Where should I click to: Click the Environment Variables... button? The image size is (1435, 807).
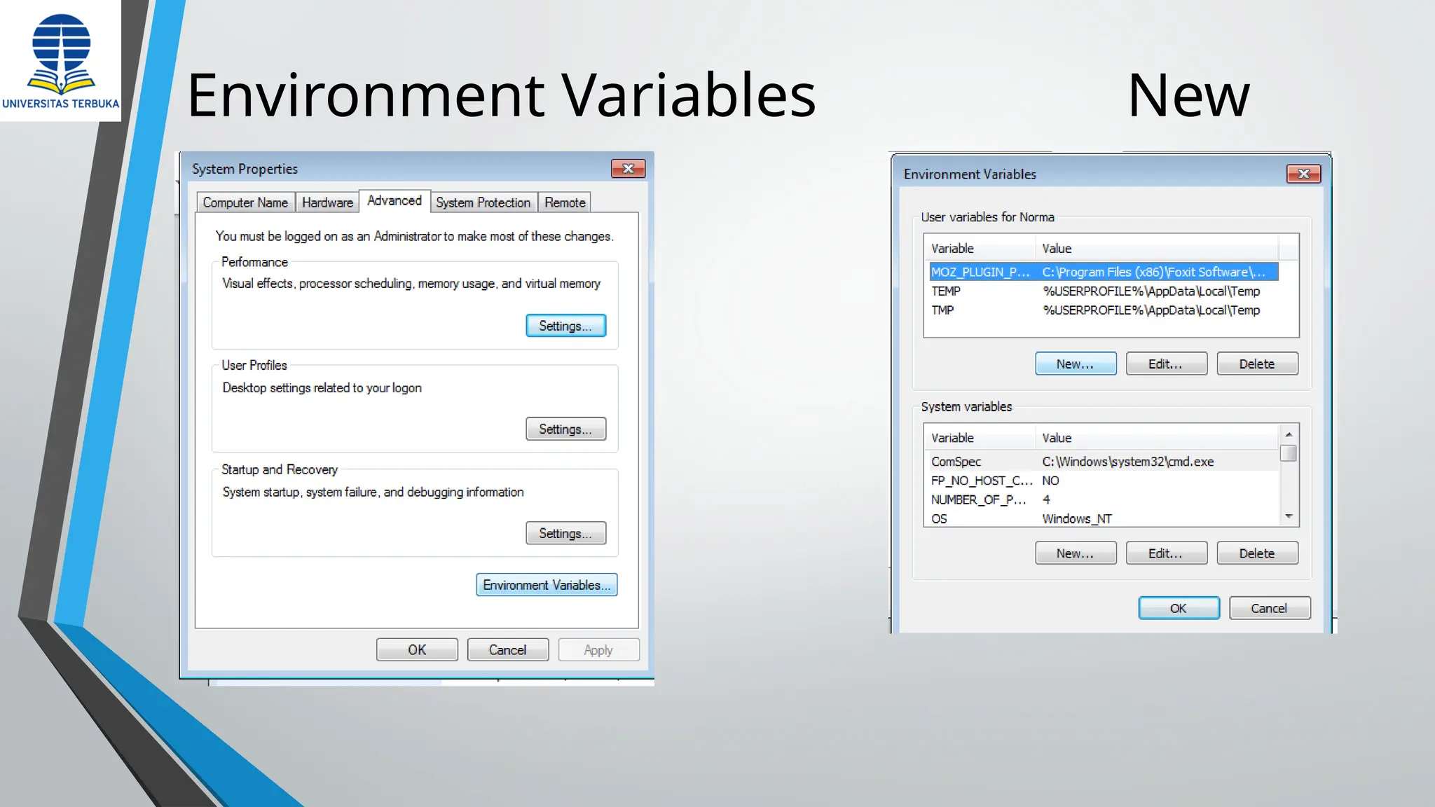(547, 585)
